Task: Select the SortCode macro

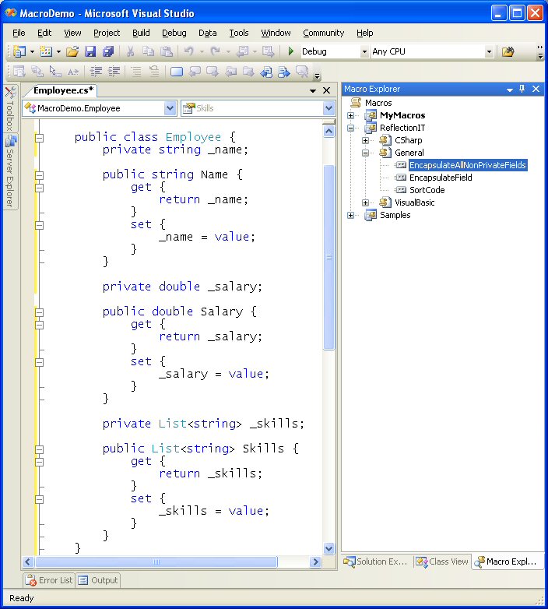Action: (427, 190)
